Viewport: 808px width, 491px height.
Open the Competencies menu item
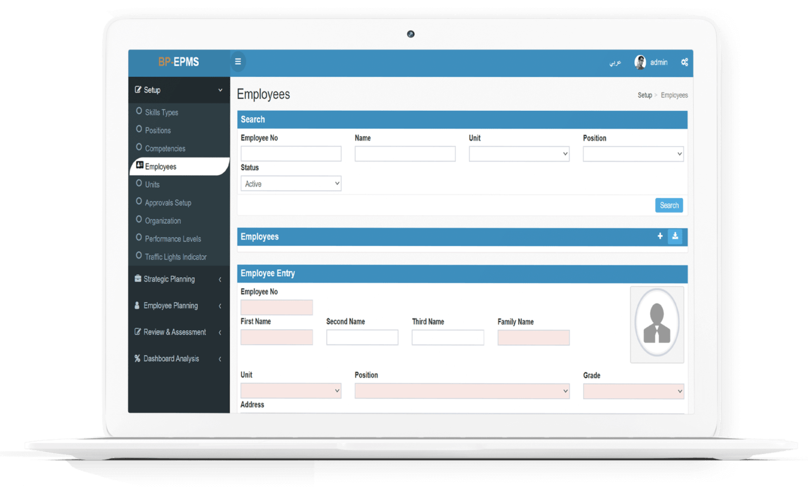[165, 148]
